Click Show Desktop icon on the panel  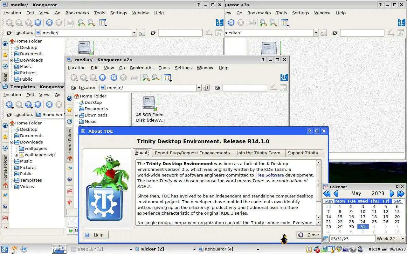(24, 249)
